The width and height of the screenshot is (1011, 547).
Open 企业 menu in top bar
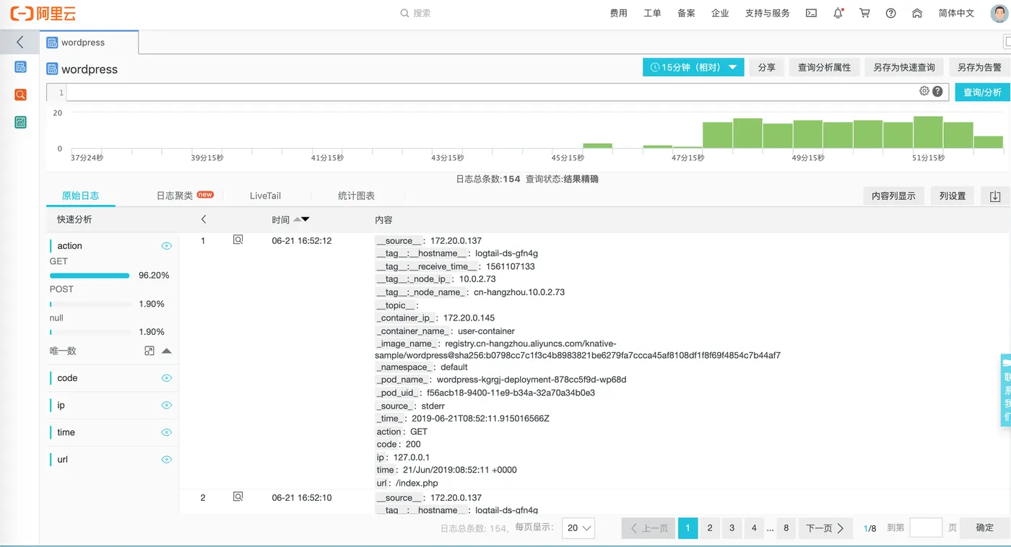tap(720, 13)
